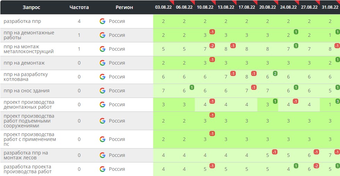
Task: Click Google icon in "ппр на разработку котлована" row
Action: [x=102, y=77]
